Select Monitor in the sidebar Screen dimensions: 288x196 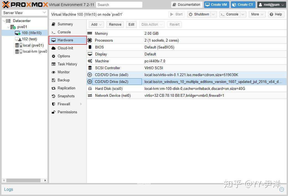(63, 72)
